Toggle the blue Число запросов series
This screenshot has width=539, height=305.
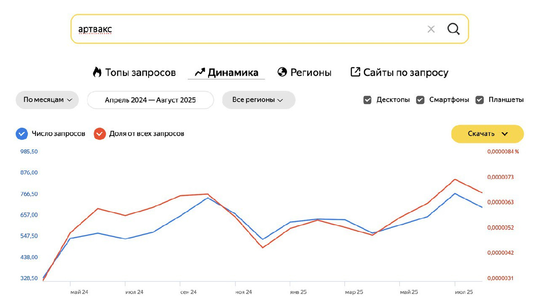click(22, 134)
